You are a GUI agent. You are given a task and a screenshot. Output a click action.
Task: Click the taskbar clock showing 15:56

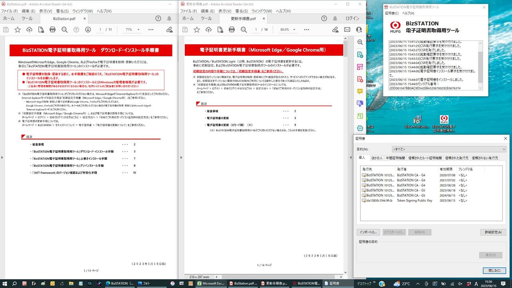click(488, 284)
